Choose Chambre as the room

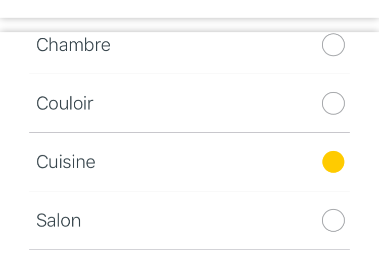334,45
